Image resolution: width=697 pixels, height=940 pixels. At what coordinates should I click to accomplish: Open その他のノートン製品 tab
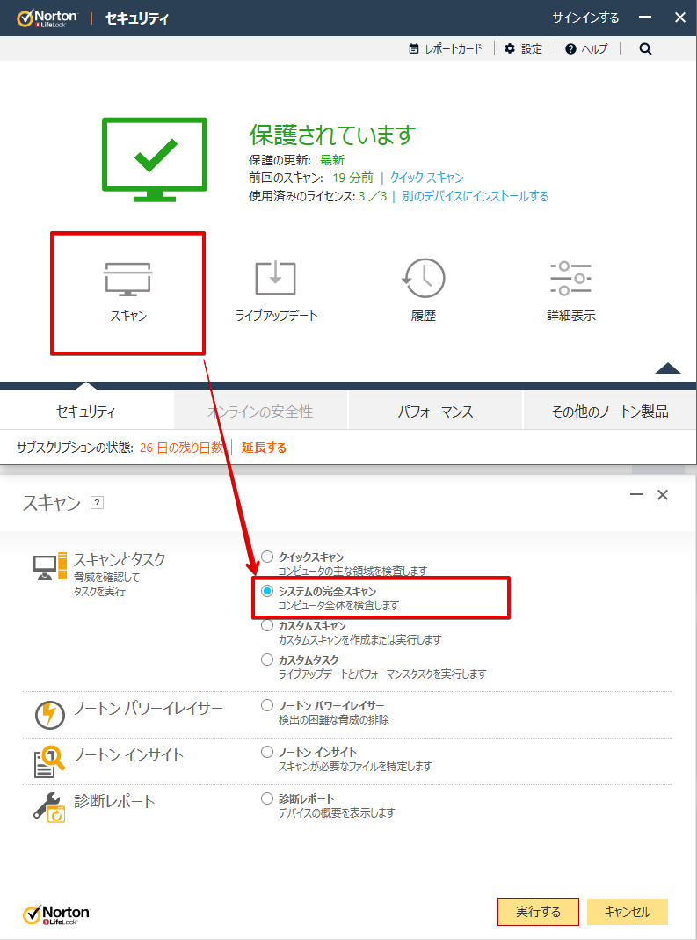coord(610,412)
